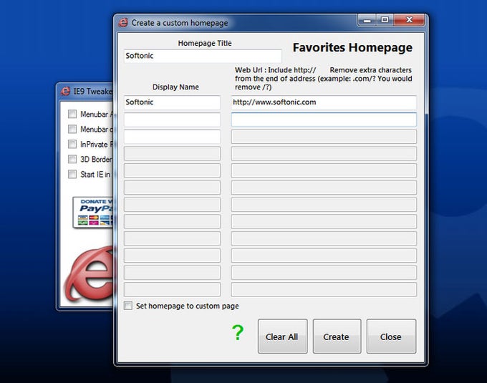Screen dimensions: 487x383
Task: Click the Homepage Title label
Action: pyautogui.click(x=205, y=43)
